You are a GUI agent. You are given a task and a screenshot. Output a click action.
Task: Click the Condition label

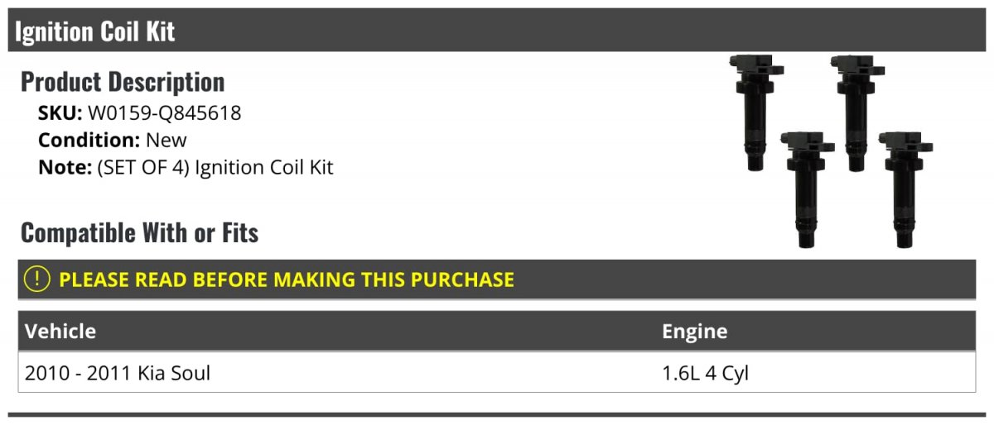pyautogui.click(x=89, y=140)
